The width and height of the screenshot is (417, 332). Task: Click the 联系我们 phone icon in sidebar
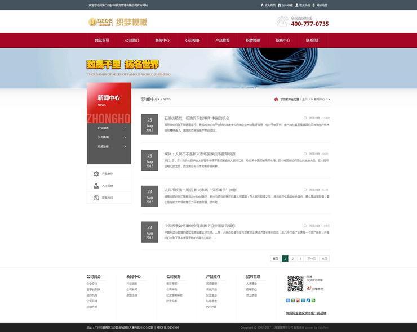click(x=96, y=198)
